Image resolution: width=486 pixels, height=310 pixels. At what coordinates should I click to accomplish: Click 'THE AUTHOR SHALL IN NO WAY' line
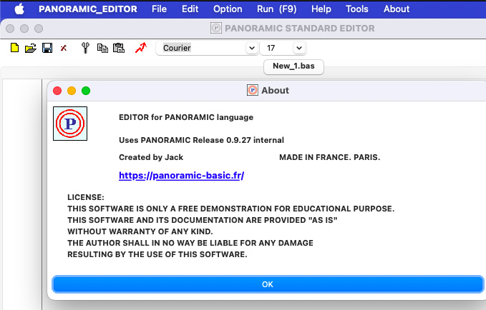pyautogui.click(x=190, y=243)
